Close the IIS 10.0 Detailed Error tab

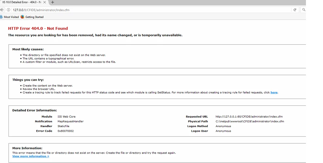(x=45, y=2)
